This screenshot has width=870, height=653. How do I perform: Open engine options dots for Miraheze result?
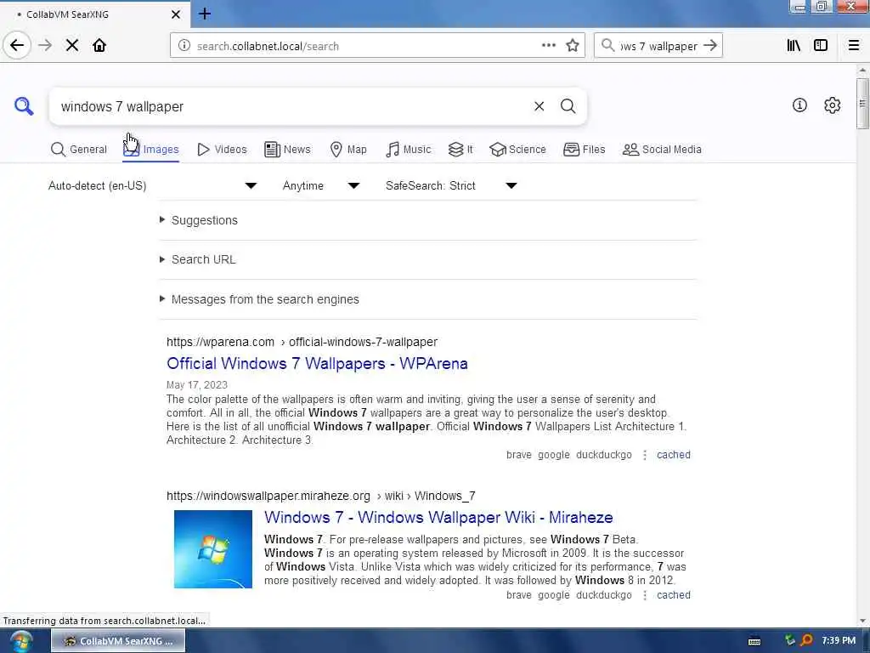pyautogui.click(x=644, y=595)
